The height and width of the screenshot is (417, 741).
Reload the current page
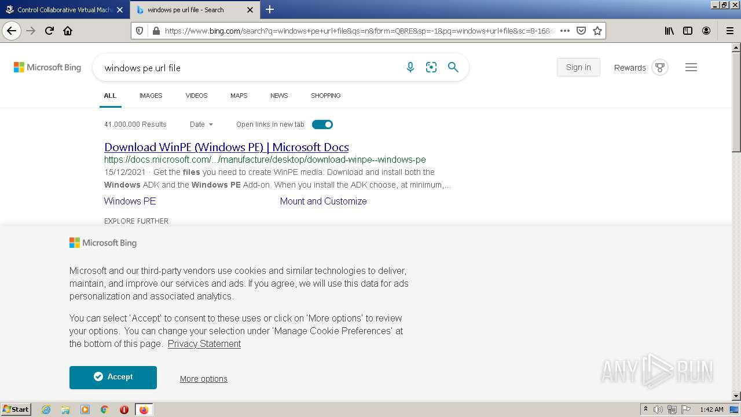[x=50, y=31]
